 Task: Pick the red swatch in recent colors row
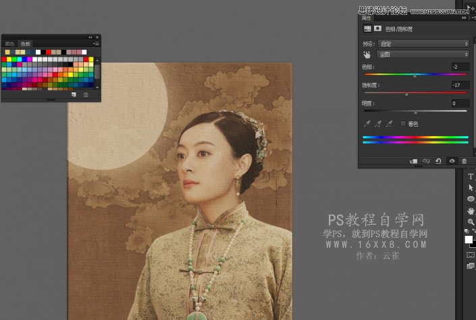point(48,52)
